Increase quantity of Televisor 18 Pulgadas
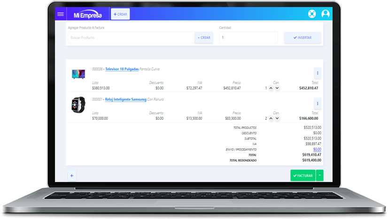 271,88
